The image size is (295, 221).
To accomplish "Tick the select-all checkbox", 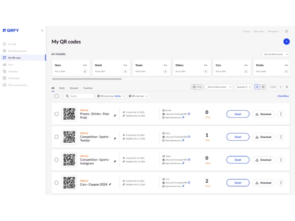I will coord(57,96).
